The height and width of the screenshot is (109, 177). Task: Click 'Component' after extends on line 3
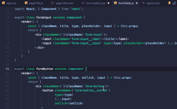tap(74, 17)
